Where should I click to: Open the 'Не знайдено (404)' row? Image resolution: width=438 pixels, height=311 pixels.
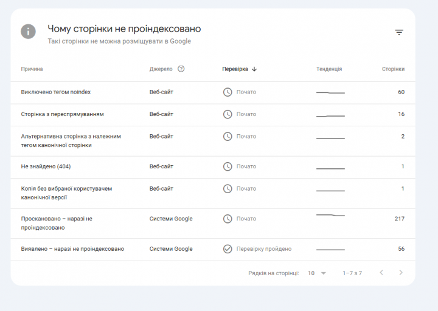coord(213,168)
